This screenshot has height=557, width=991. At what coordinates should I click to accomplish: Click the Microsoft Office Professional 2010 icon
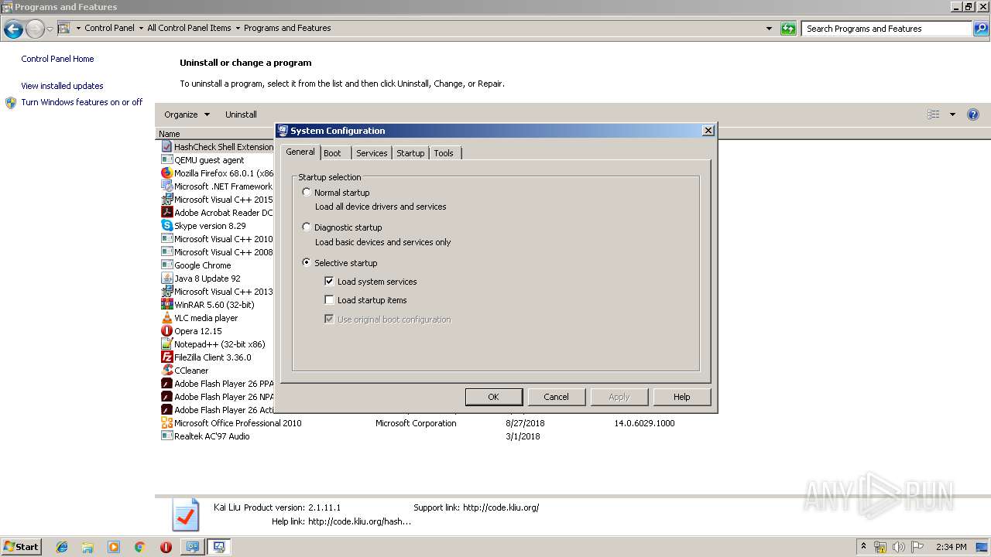pos(166,423)
